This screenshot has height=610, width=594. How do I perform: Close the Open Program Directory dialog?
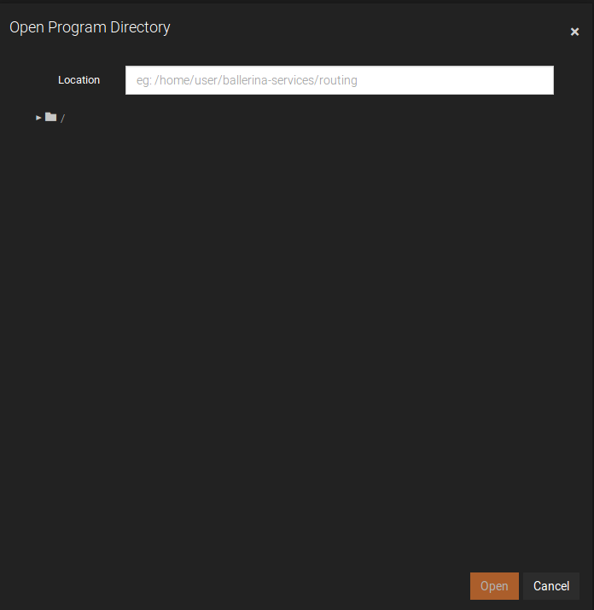pyautogui.click(x=574, y=32)
